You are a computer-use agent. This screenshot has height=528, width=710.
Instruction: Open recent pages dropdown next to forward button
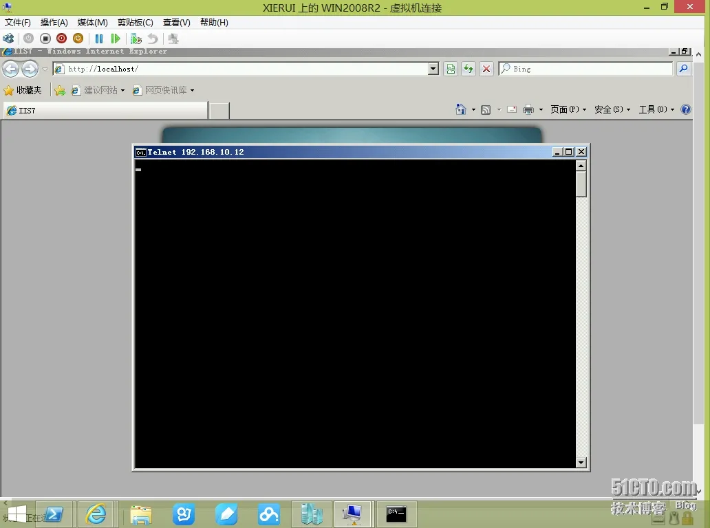coord(45,69)
